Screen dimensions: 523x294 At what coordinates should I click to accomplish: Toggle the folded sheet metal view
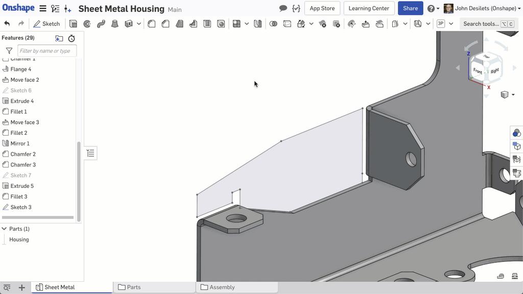click(516, 145)
